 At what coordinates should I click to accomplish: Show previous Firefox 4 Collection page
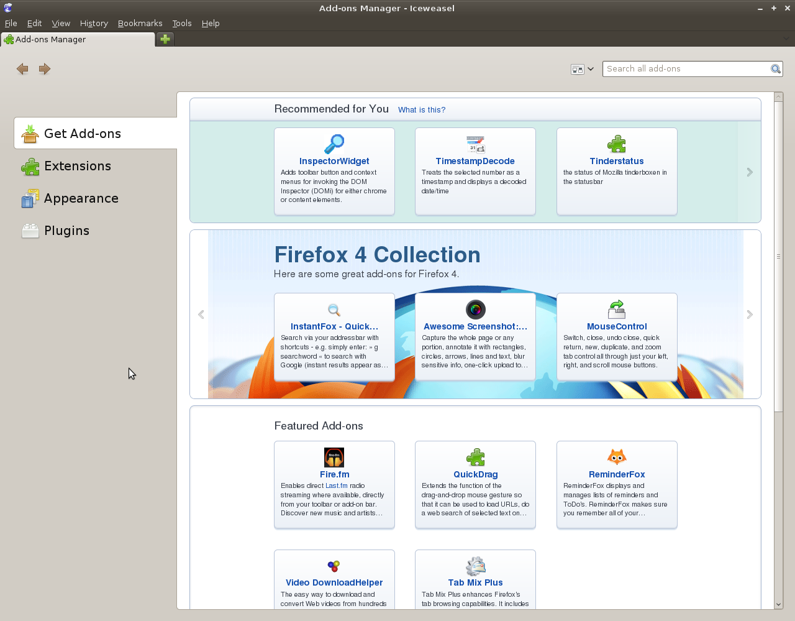(201, 315)
